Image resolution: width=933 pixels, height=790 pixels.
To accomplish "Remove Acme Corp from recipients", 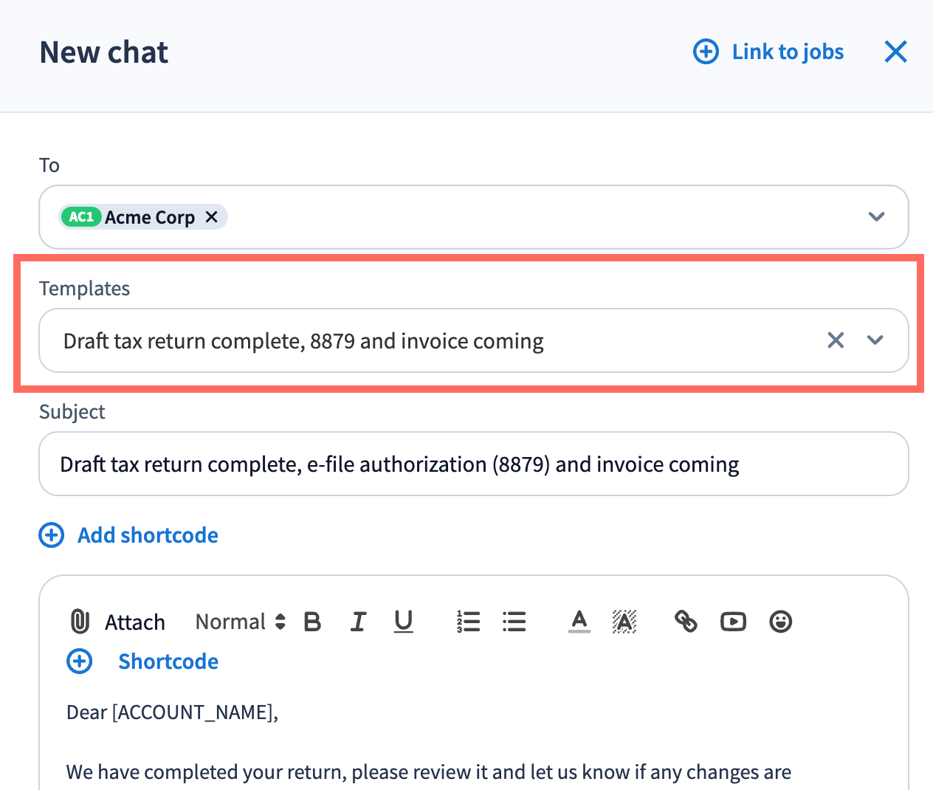I will [212, 217].
